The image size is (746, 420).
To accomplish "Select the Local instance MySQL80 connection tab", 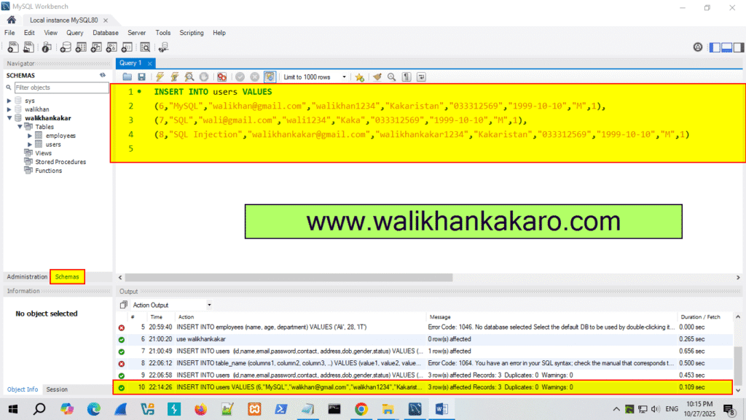I will pos(66,20).
